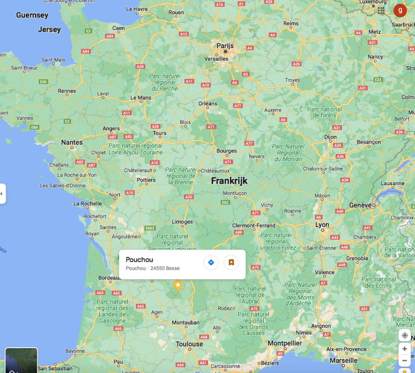The image size is (415, 373).
Task: Select the Toulouse city label
Action: coord(189,344)
